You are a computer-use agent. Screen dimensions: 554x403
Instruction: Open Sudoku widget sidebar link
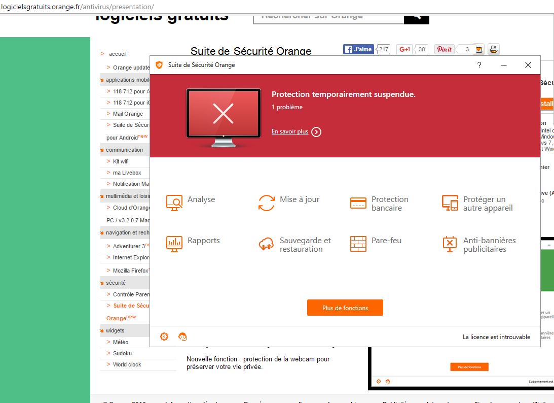tap(122, 353)
